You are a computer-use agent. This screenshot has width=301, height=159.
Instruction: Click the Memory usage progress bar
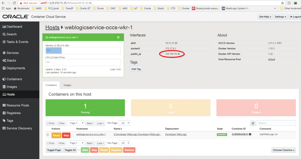83,50
